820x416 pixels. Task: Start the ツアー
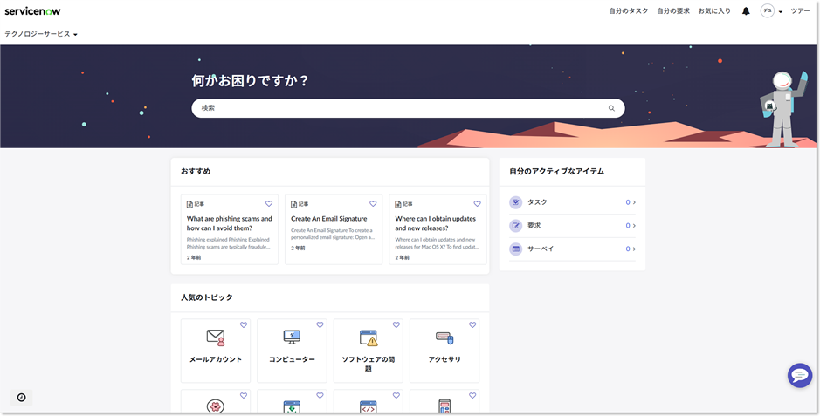pos(800,11)
